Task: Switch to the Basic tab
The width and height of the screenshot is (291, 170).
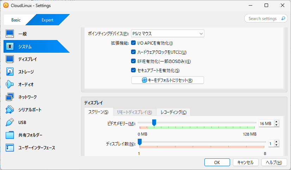Action: coord(16,20)
